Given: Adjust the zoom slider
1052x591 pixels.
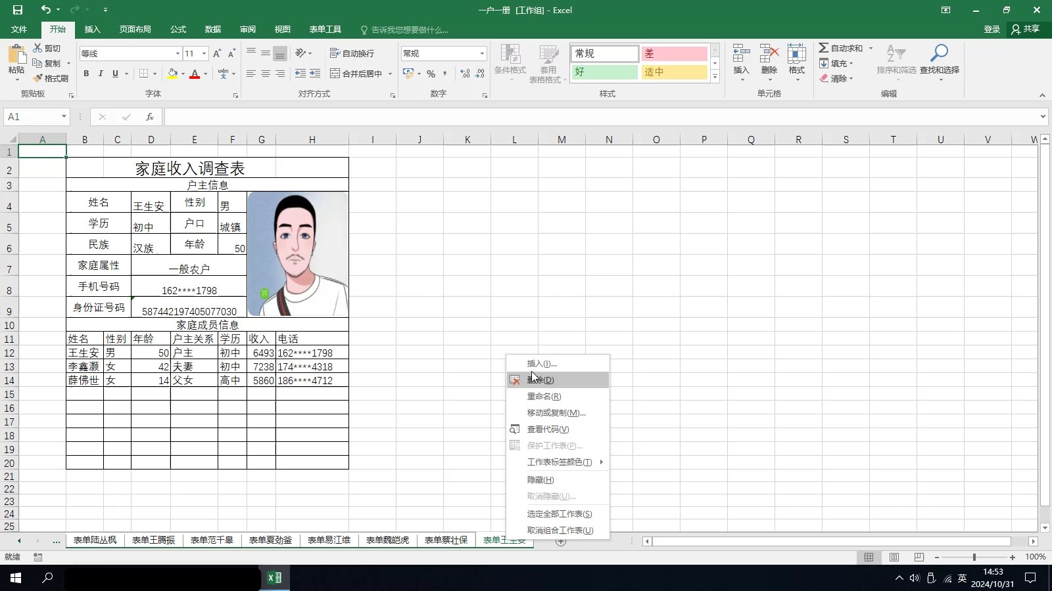Looking at the screenshot, I should 973,557.
